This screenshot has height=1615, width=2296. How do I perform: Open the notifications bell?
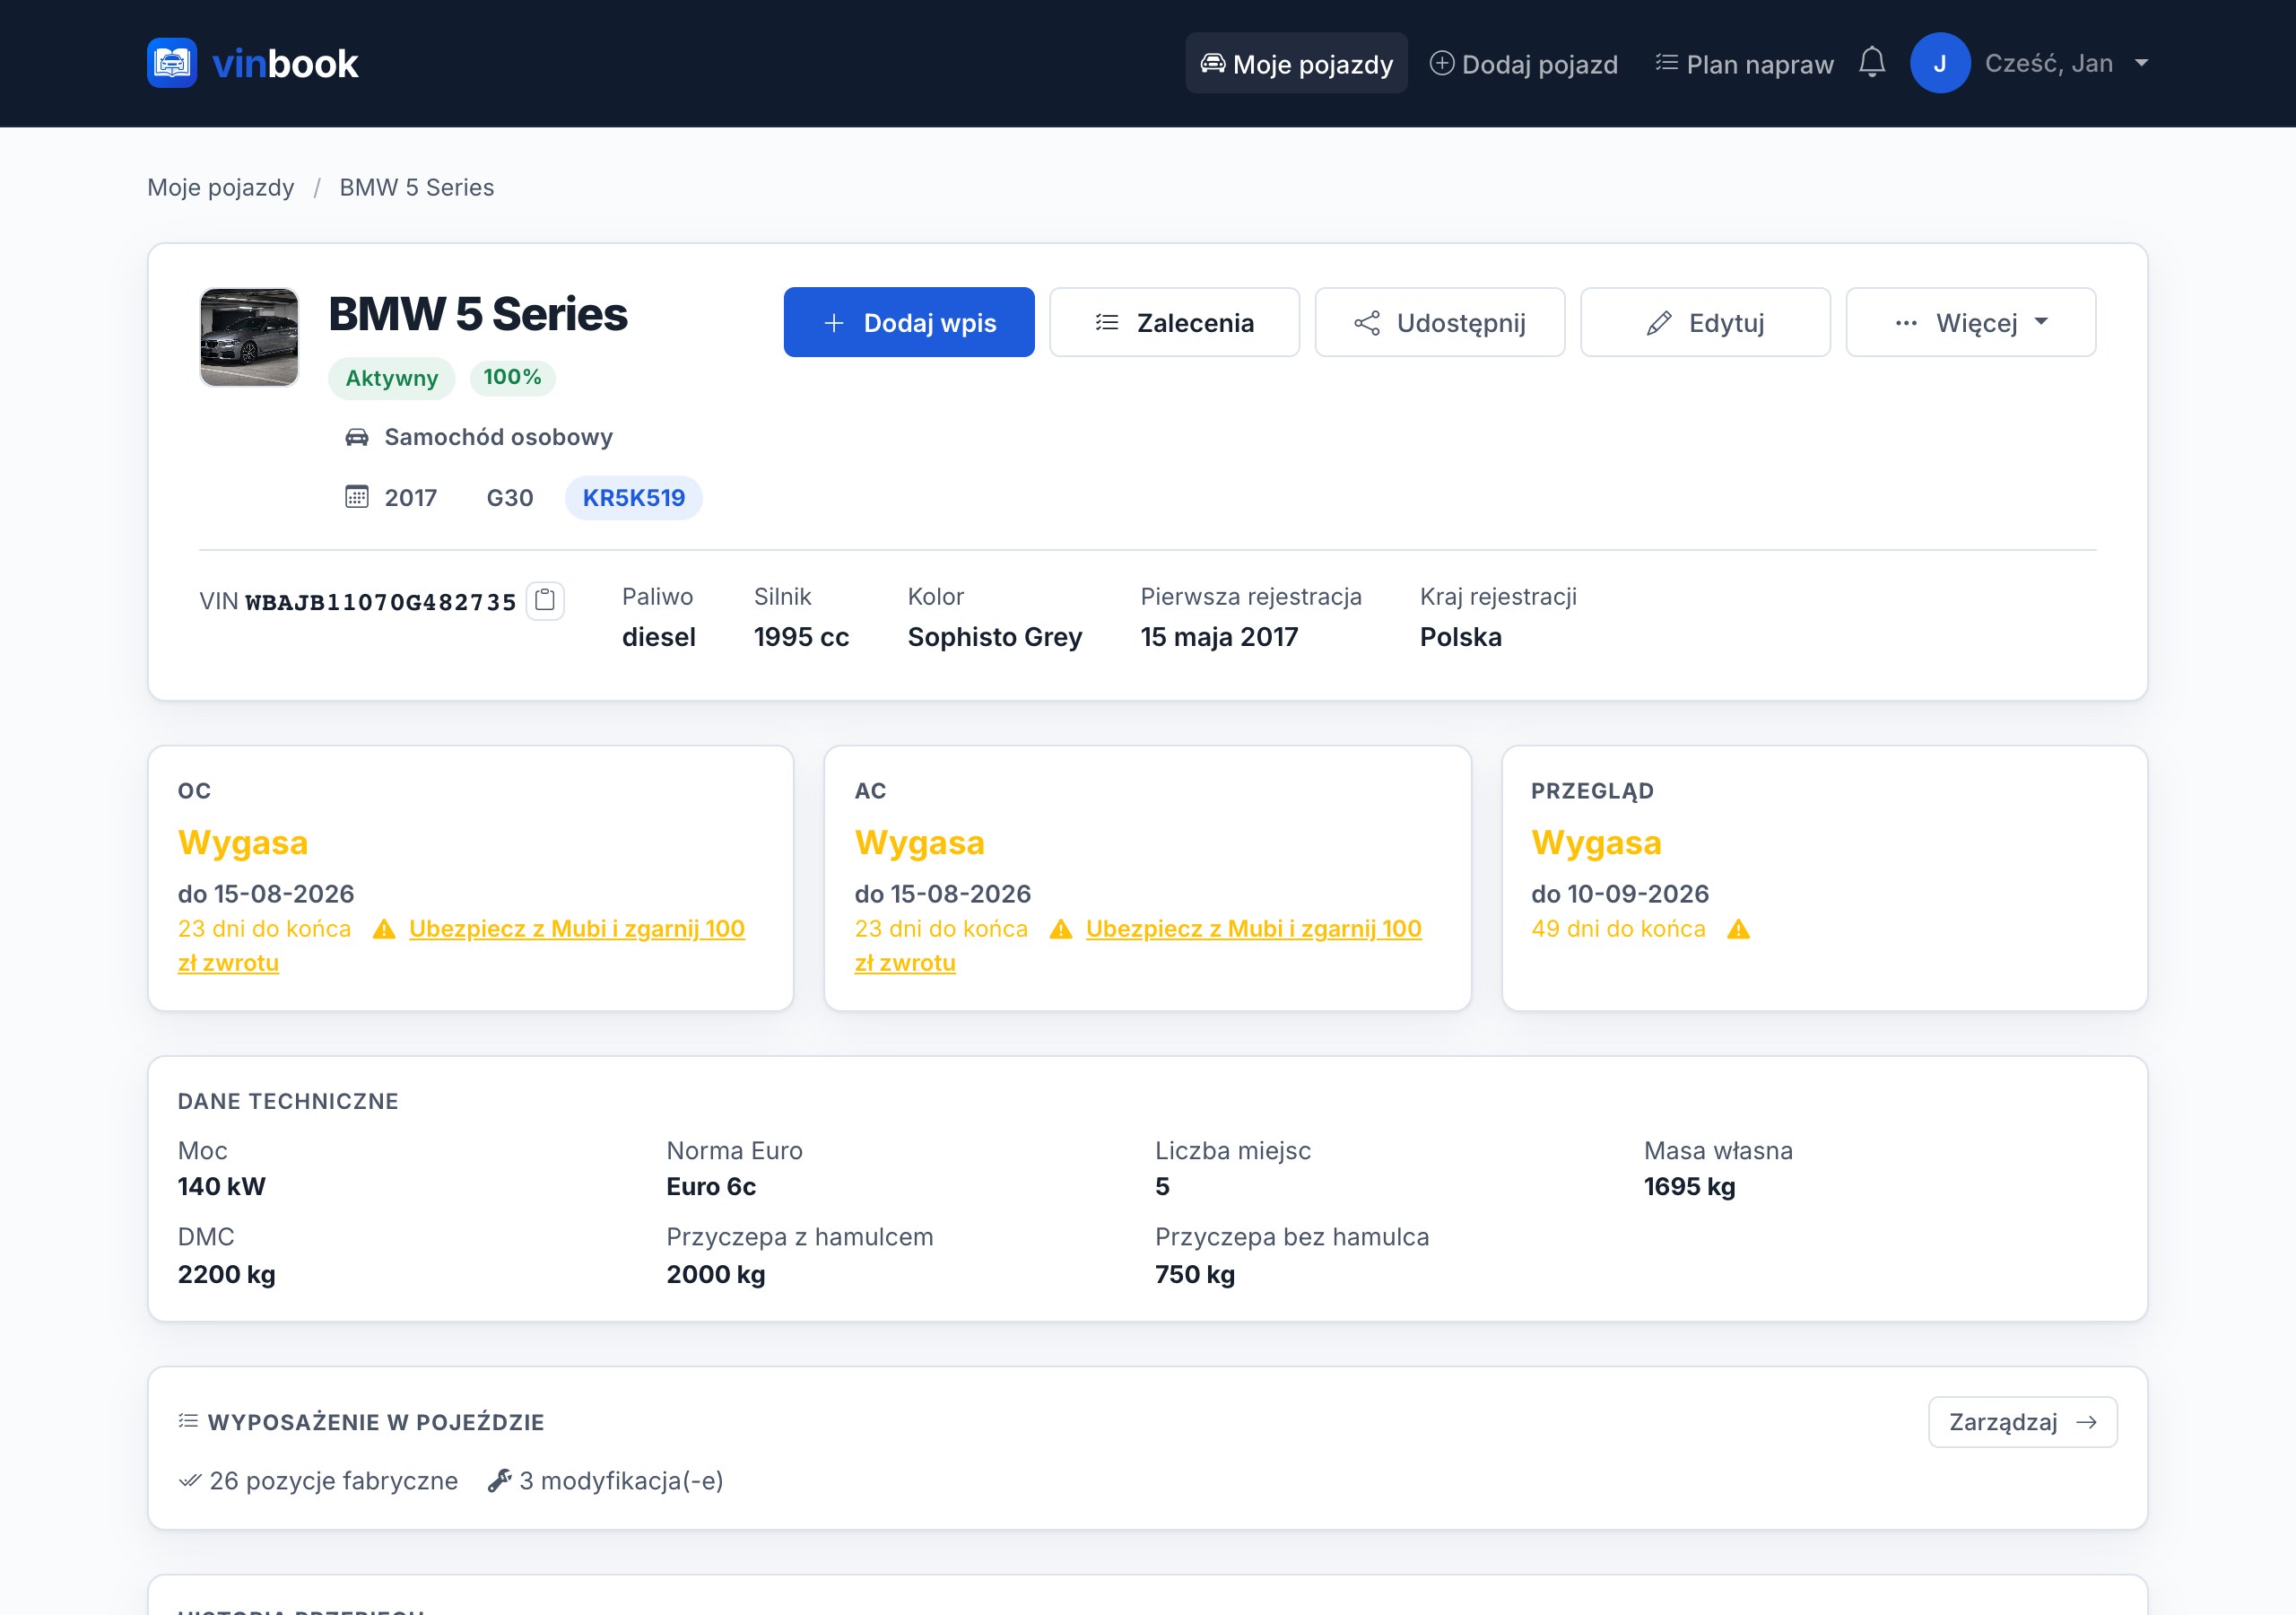(x=1871, y=63)
